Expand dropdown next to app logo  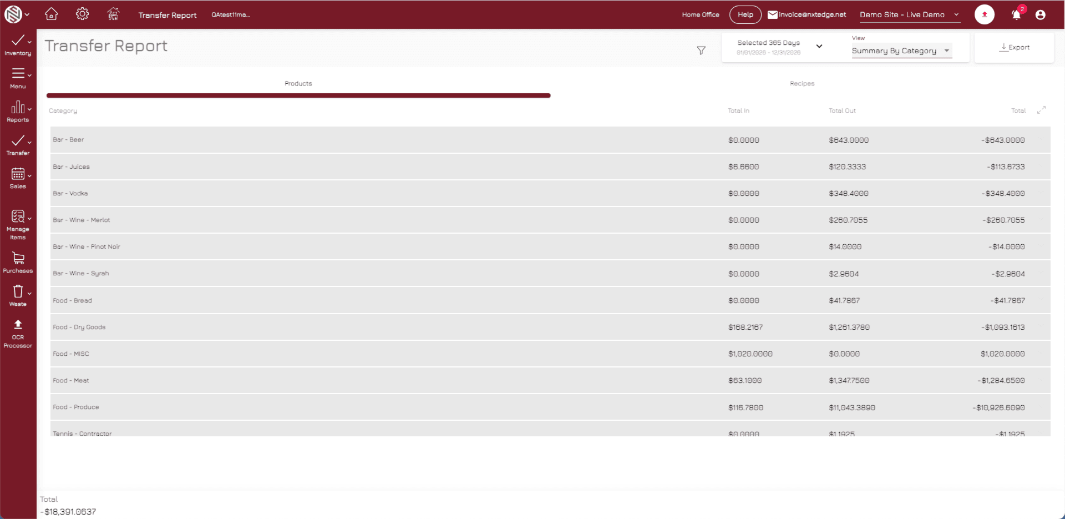point(27,15)
